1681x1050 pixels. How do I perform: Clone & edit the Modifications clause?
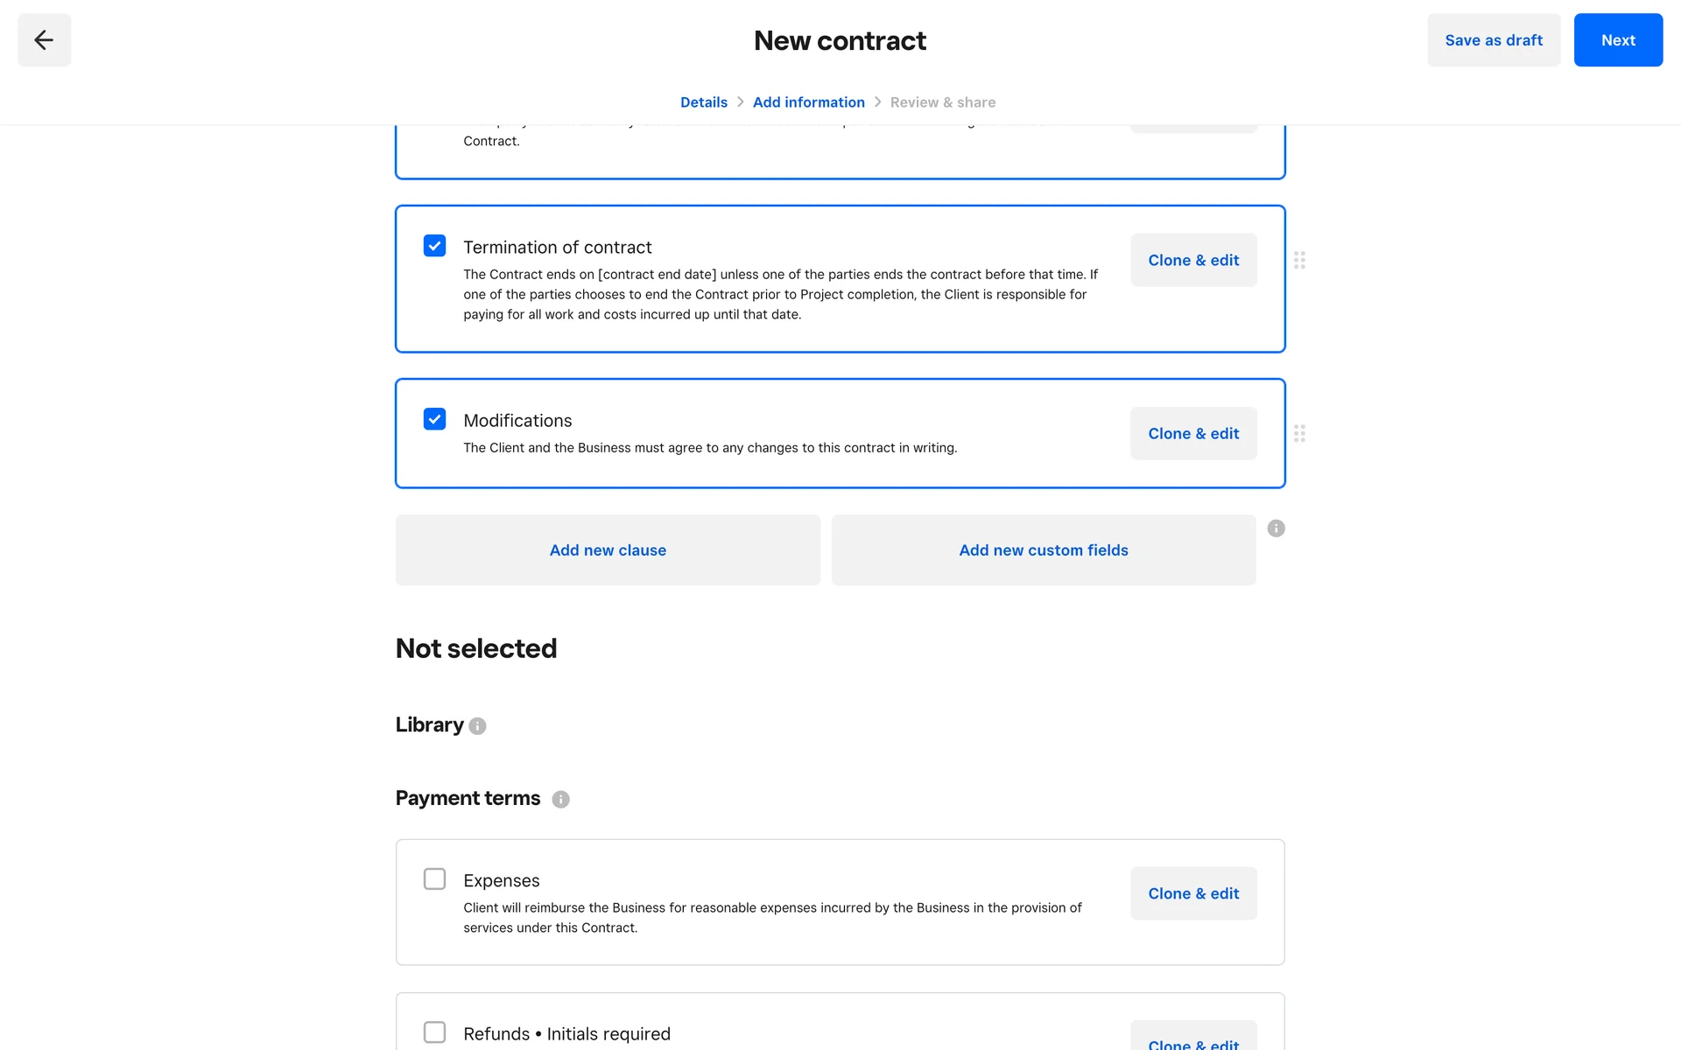tap(1192, 433)
